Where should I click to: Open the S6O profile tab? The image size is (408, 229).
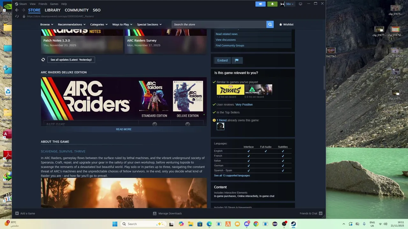click(x=97, y=10)
